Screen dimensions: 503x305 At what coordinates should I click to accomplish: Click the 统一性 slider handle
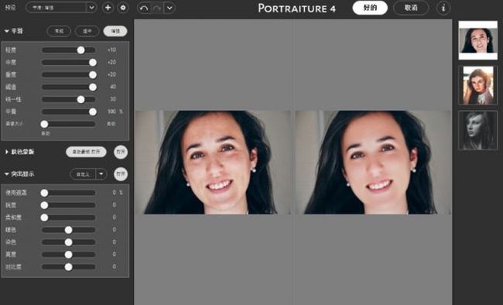pyautogui.click(x=80, y=100)
